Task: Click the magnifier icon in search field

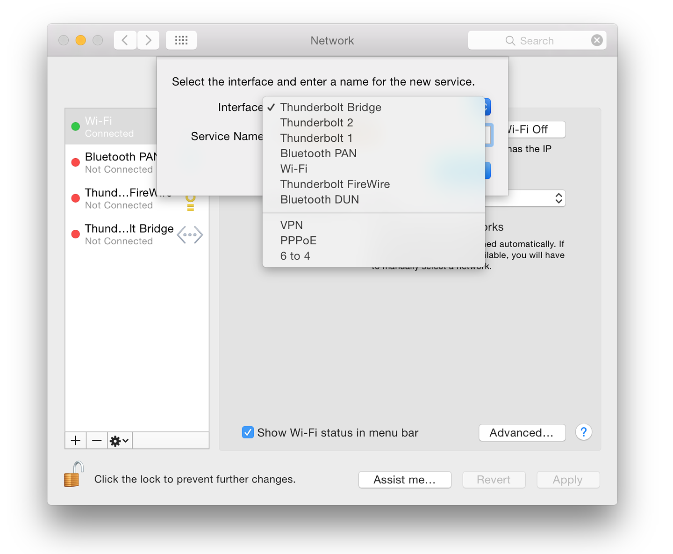Action: coord(510,41)
